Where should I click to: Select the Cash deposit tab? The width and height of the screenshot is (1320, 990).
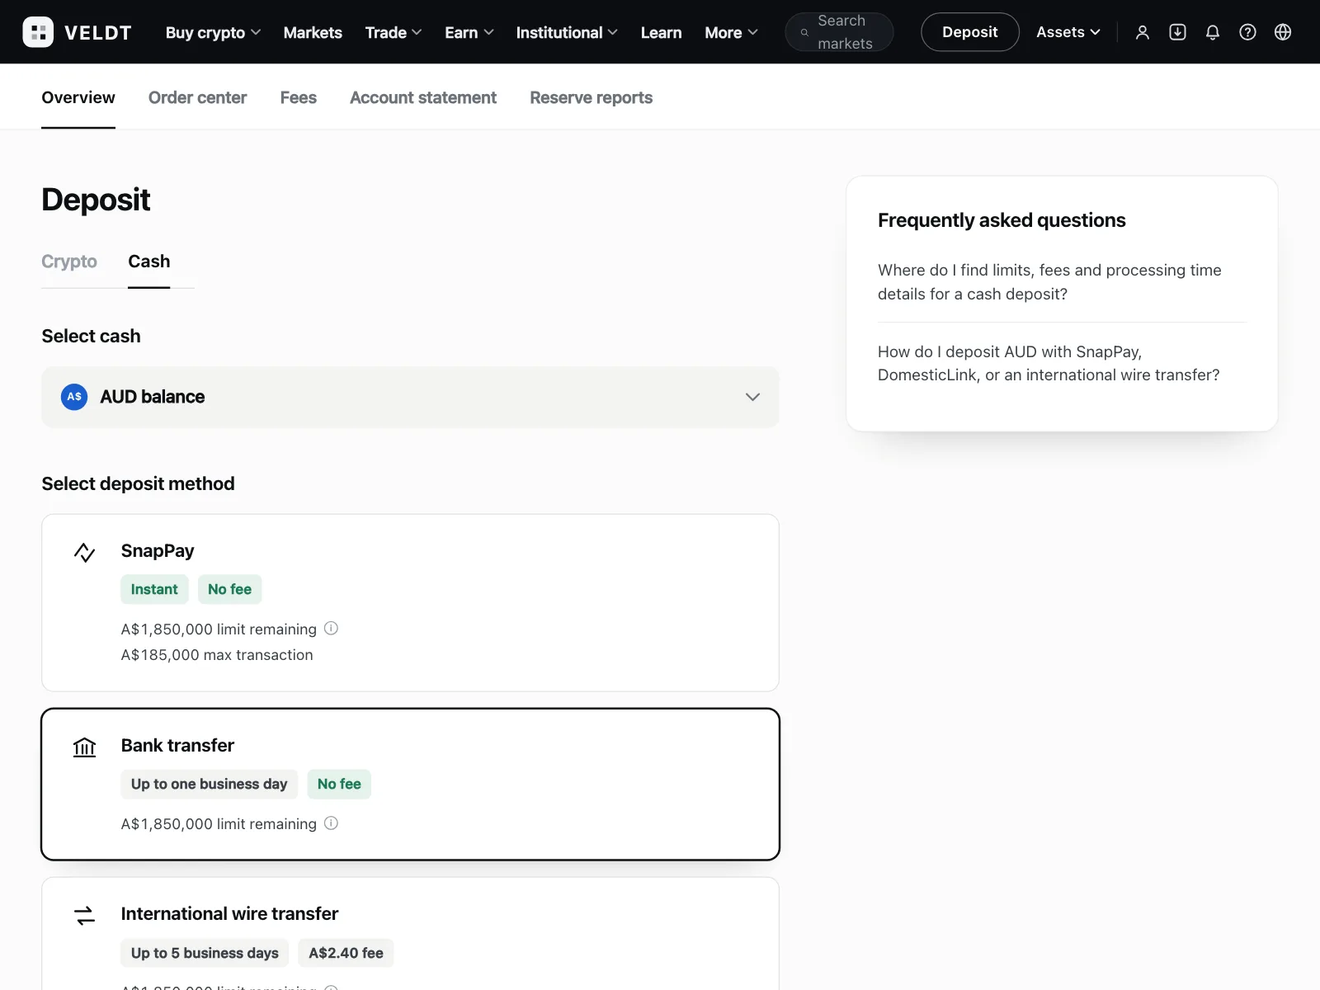tap(149, 262)
